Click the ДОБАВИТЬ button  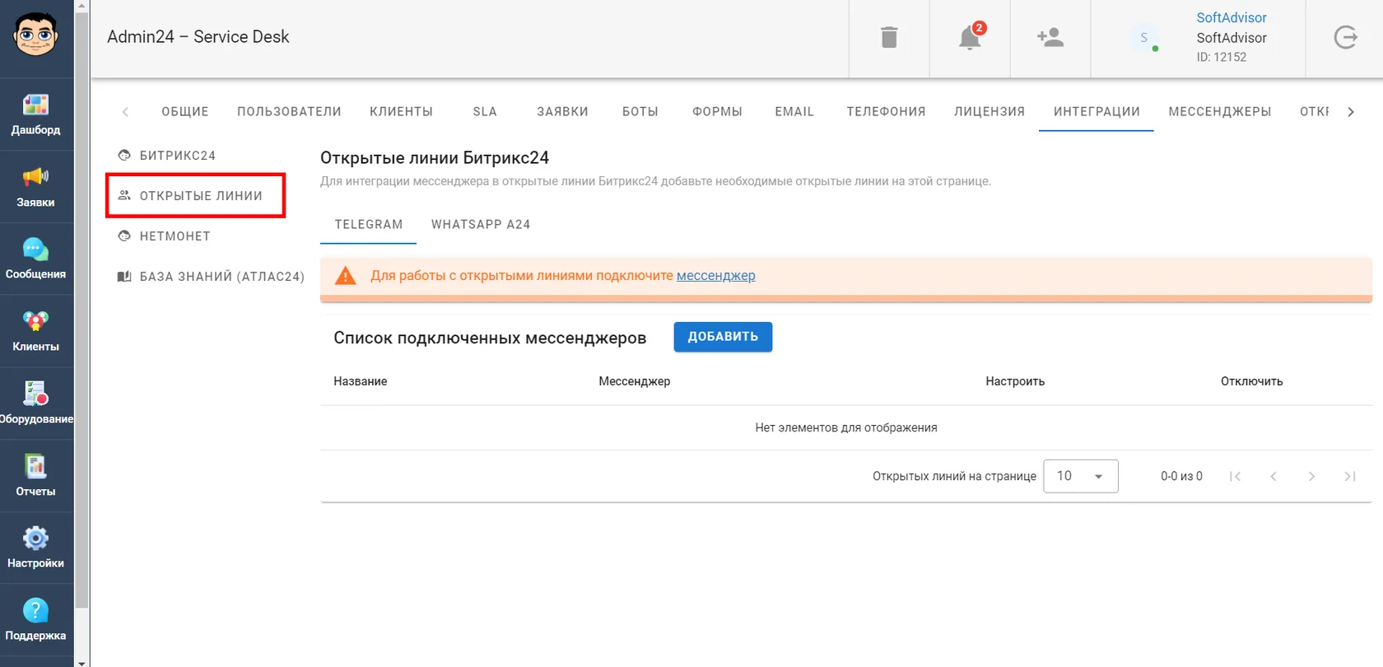click(723, 337)
